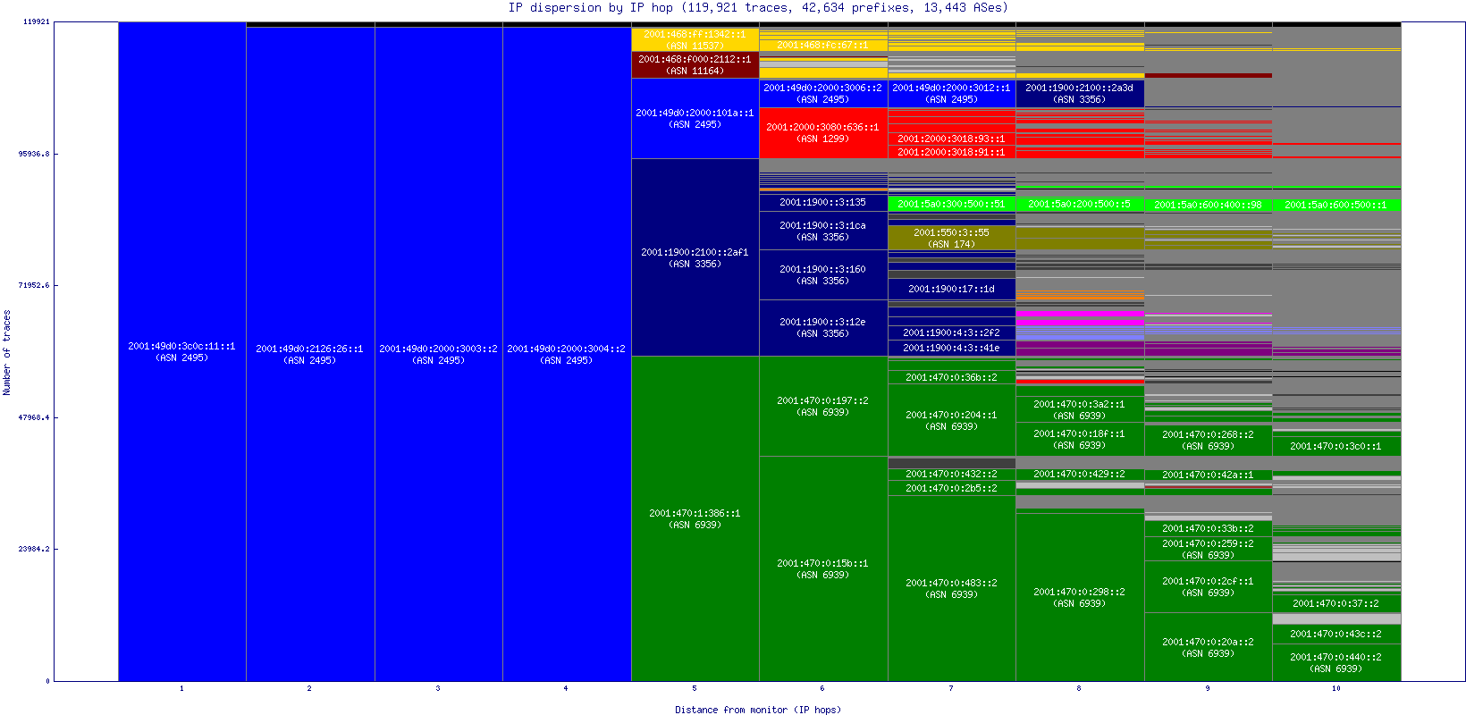Click block 2001:470:0:440::2
This screenshot has height=715, width=1466.
pyautogui.click(x=1336, y=662)
